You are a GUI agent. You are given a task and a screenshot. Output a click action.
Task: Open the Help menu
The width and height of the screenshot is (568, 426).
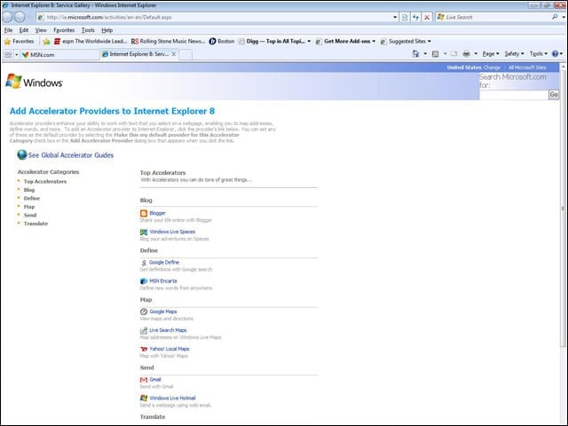[x=106, y=30]
